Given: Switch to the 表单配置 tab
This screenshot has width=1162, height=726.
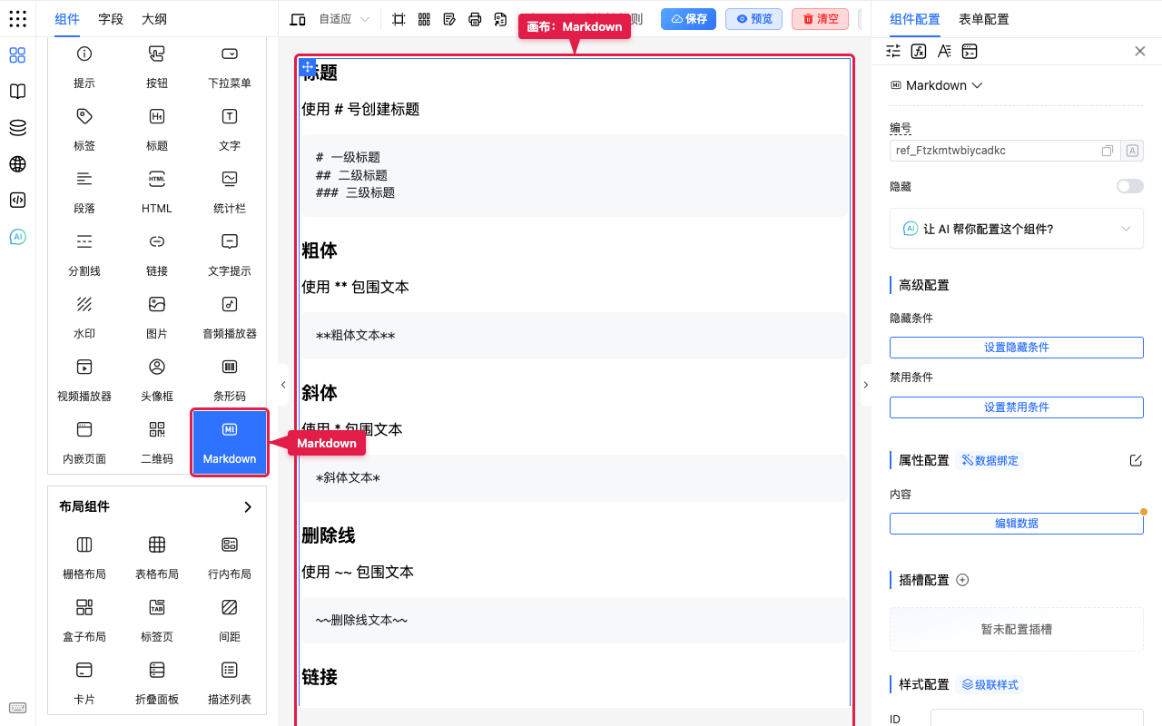Looking at the screenshot, I should pos(984,19).
